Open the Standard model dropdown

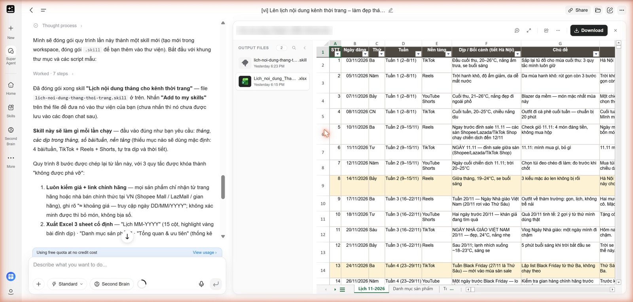pos(67,284)
